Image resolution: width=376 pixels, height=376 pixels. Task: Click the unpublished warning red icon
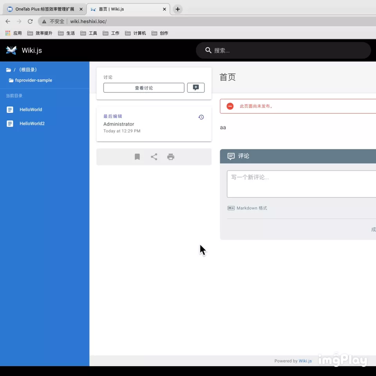(230, 106)
